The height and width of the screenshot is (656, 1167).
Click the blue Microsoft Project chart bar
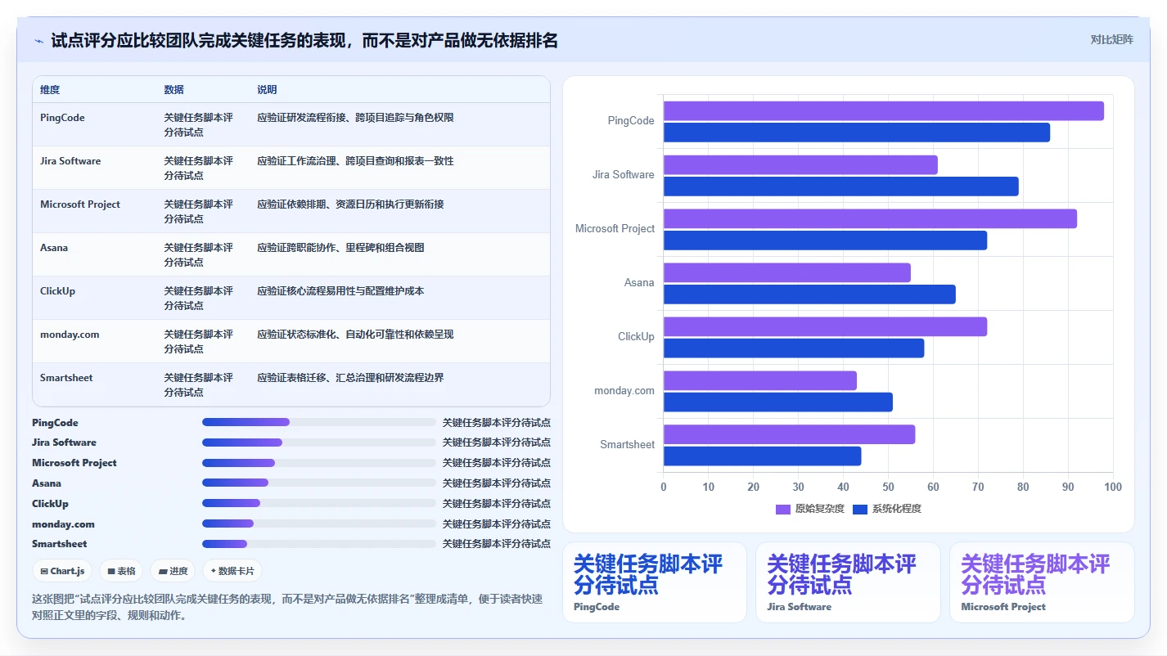[x=825, y=240]
